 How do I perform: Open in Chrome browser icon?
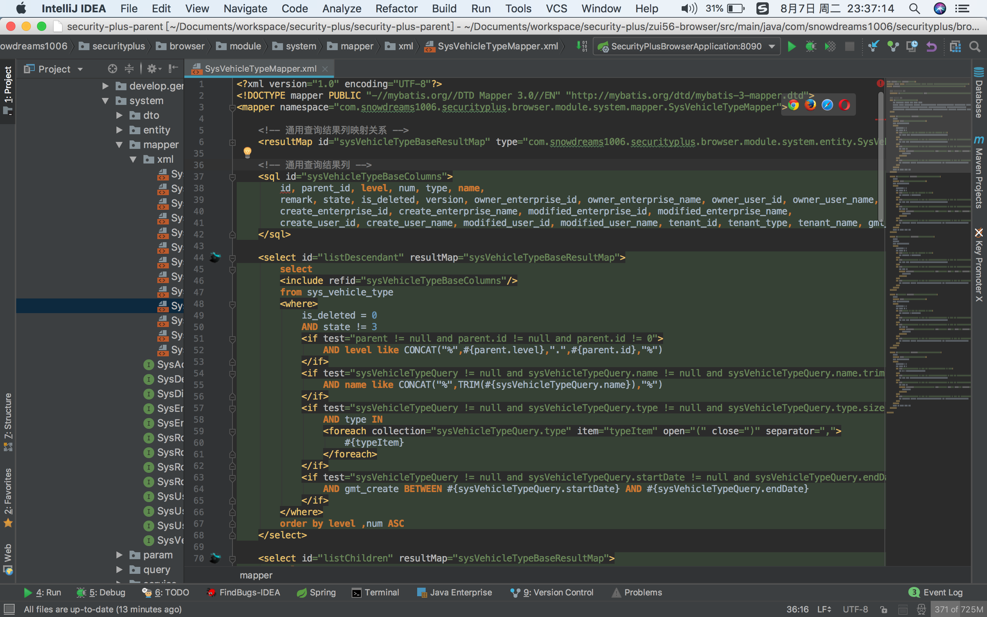(x=793, y=105)
